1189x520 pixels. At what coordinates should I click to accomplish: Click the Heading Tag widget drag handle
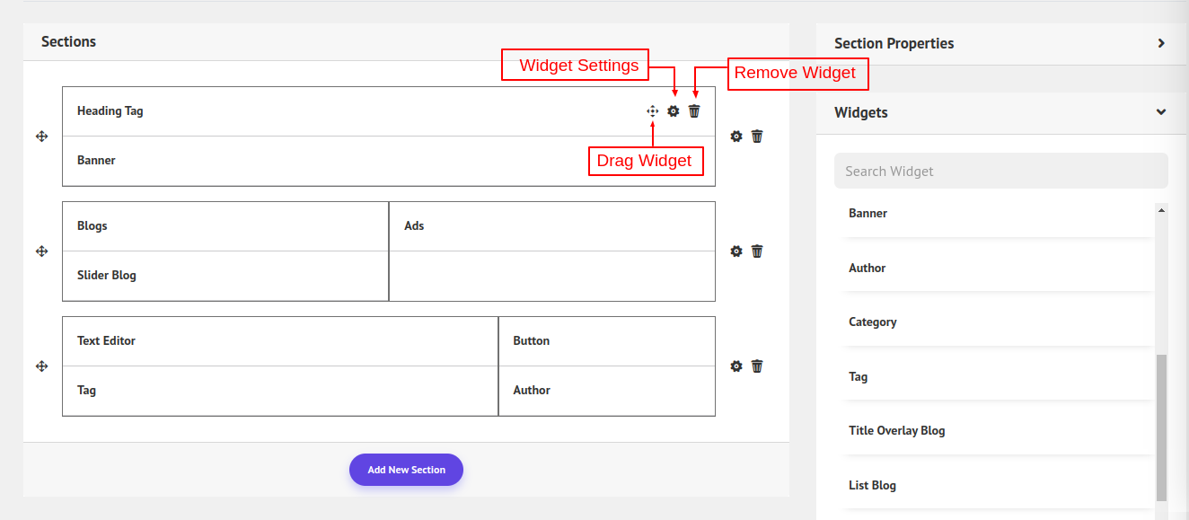coord(653,111)
